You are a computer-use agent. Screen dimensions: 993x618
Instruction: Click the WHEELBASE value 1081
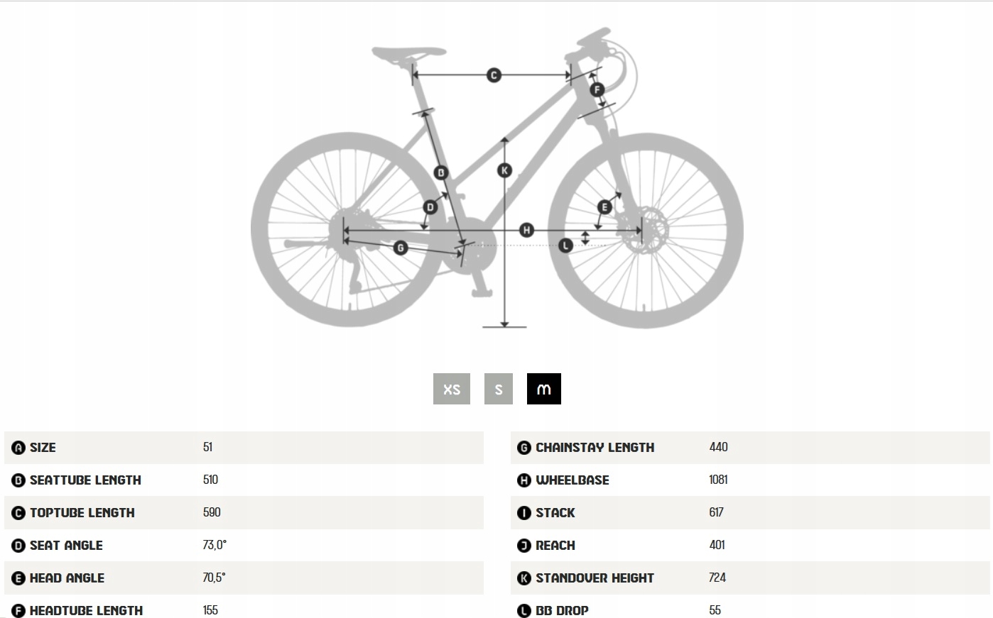[x=718, y=480]
